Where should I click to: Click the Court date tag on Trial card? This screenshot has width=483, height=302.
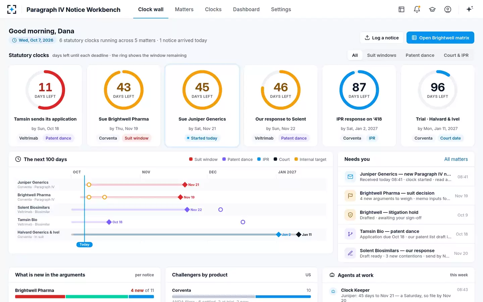(450, 138)
